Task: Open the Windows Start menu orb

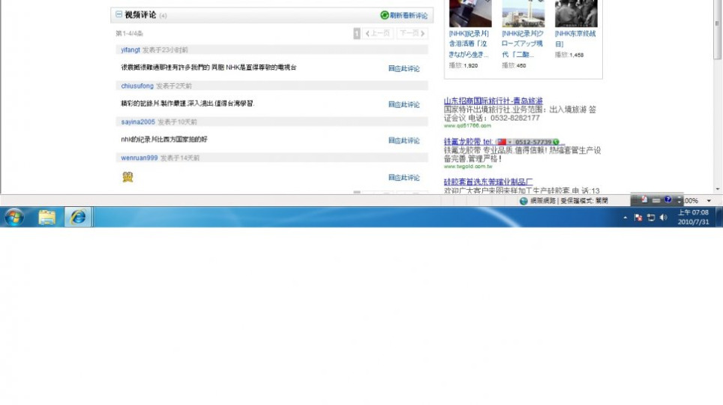Action: click(x=14, y=217)
